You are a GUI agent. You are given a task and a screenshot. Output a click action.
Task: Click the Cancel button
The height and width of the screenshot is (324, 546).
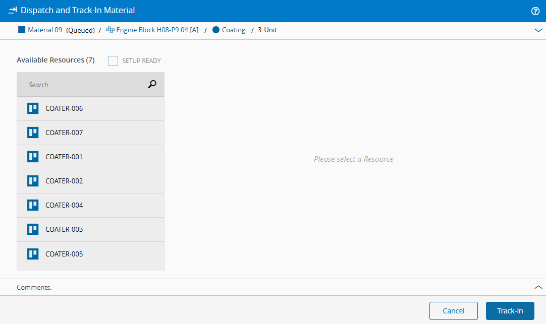[453, 311]
